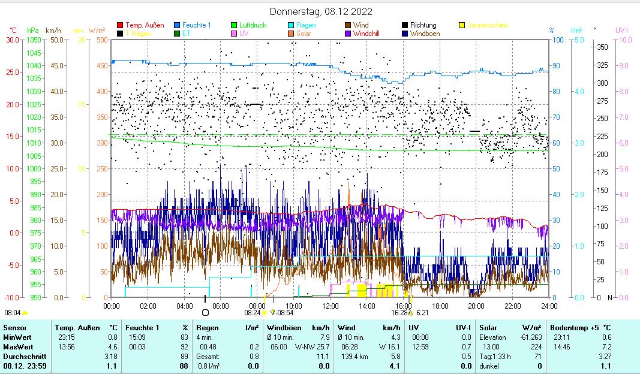The width and height of the screenshot is (640, 374).
Task: Click the chart title Donnerstag, 08.12.2022
Action: coord(321,11)
